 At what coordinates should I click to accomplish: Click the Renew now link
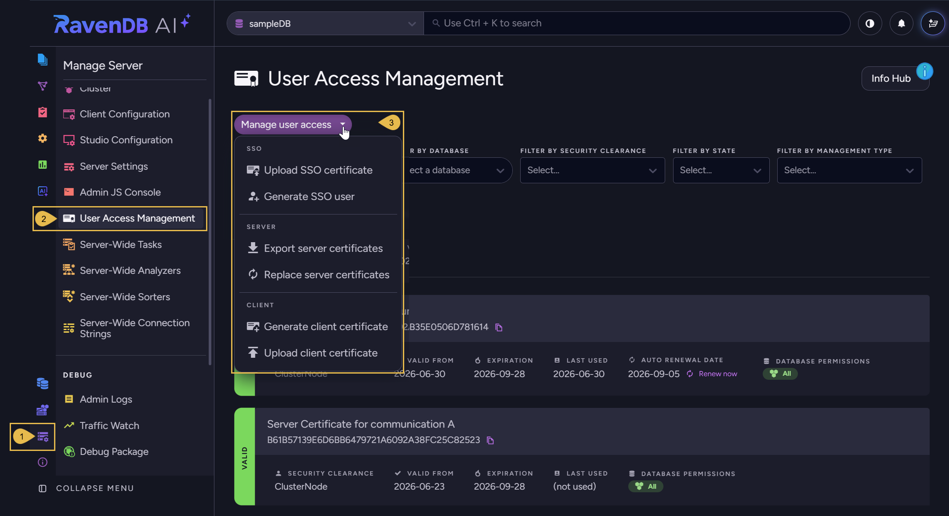pos(712,374)
